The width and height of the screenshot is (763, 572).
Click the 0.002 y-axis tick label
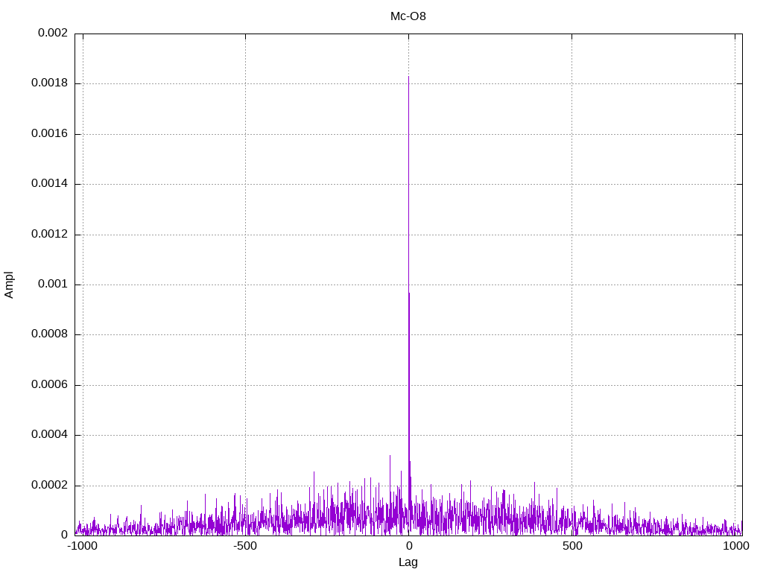[x=52, y=34]
